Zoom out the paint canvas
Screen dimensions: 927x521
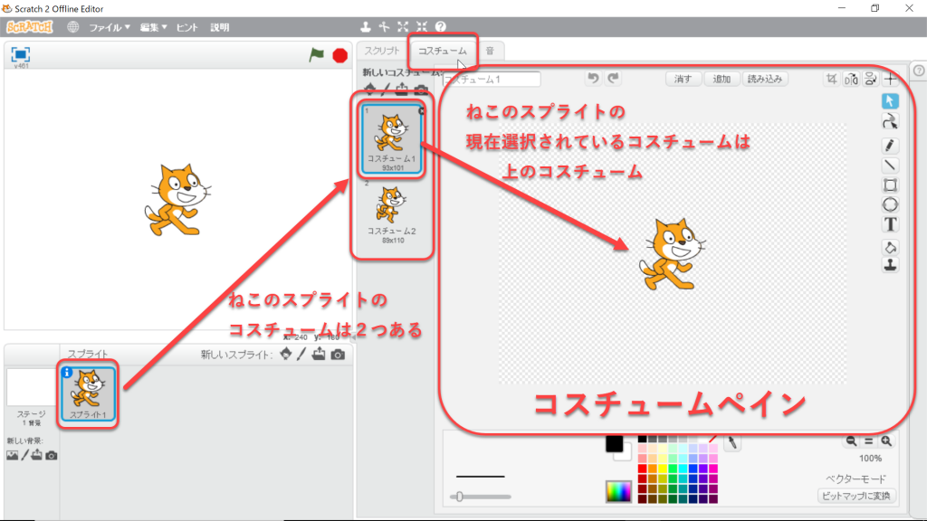851,440
